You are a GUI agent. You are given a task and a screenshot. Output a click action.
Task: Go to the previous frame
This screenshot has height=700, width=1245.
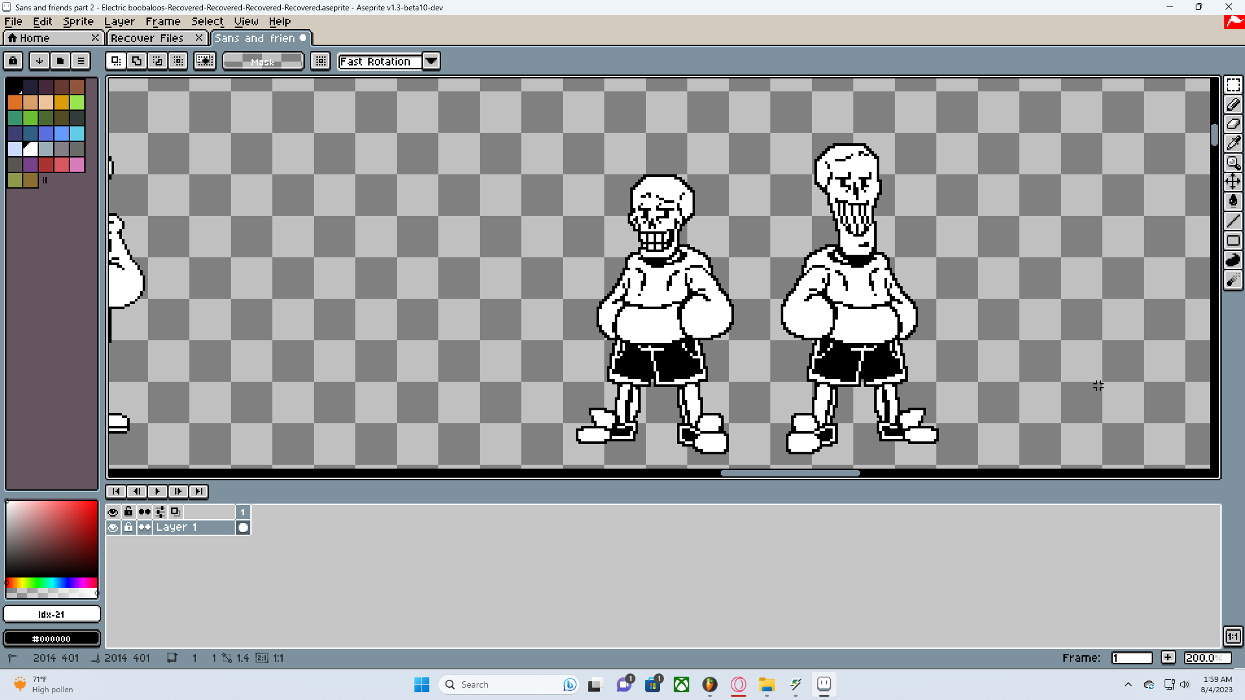coord(137,491)
